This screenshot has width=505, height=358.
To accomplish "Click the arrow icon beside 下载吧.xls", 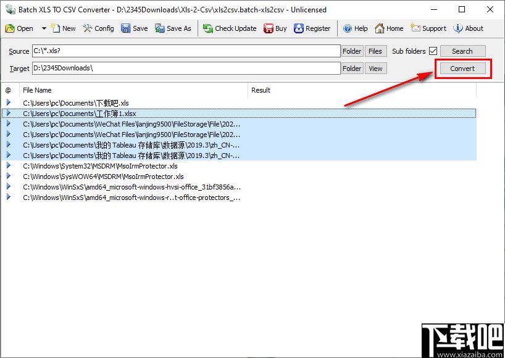I will coord(9,102).
